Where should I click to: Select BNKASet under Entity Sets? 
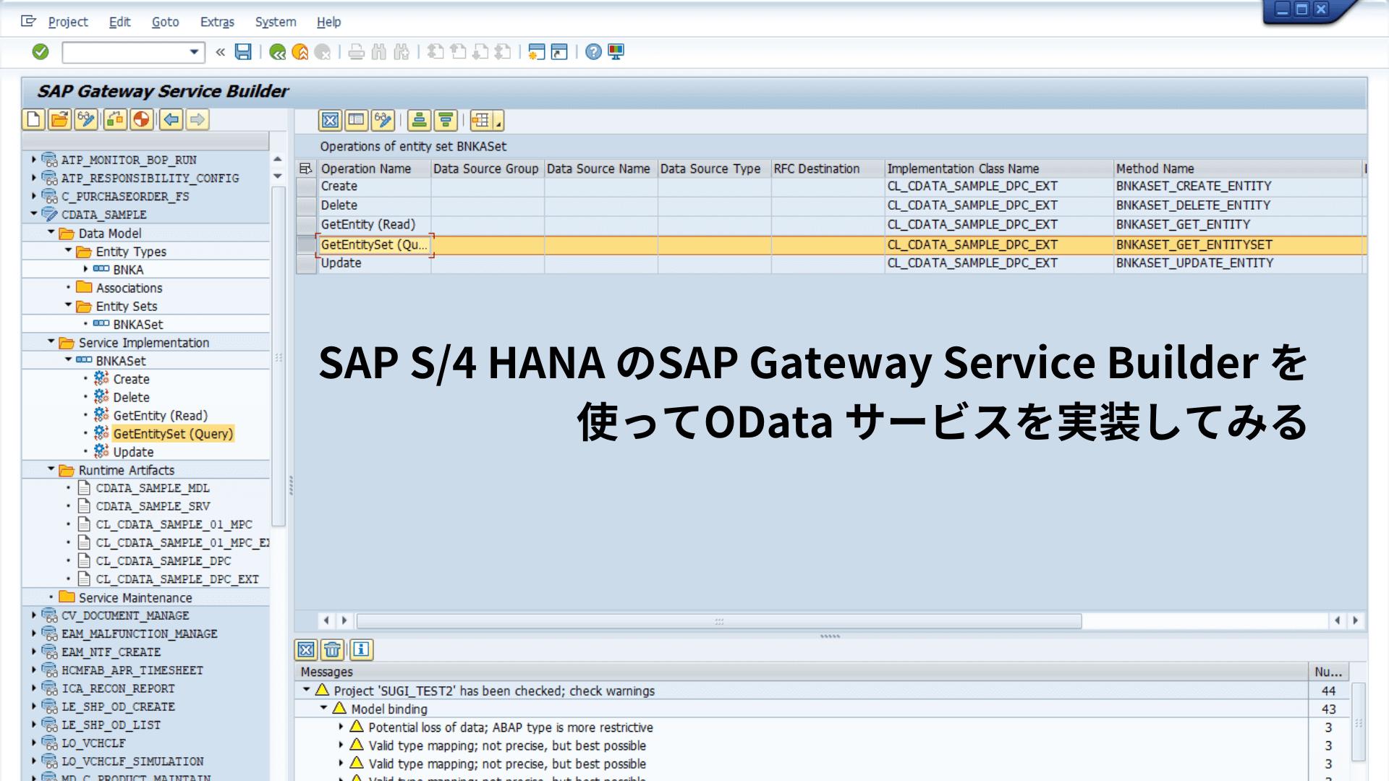(137, 325)
